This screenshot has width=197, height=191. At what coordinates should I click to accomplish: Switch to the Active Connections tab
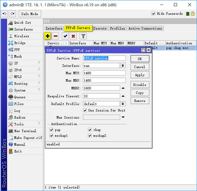[145, 28]
